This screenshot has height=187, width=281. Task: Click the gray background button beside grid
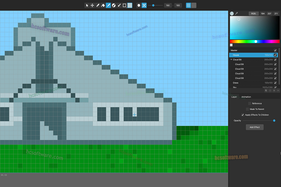(194, 5)
